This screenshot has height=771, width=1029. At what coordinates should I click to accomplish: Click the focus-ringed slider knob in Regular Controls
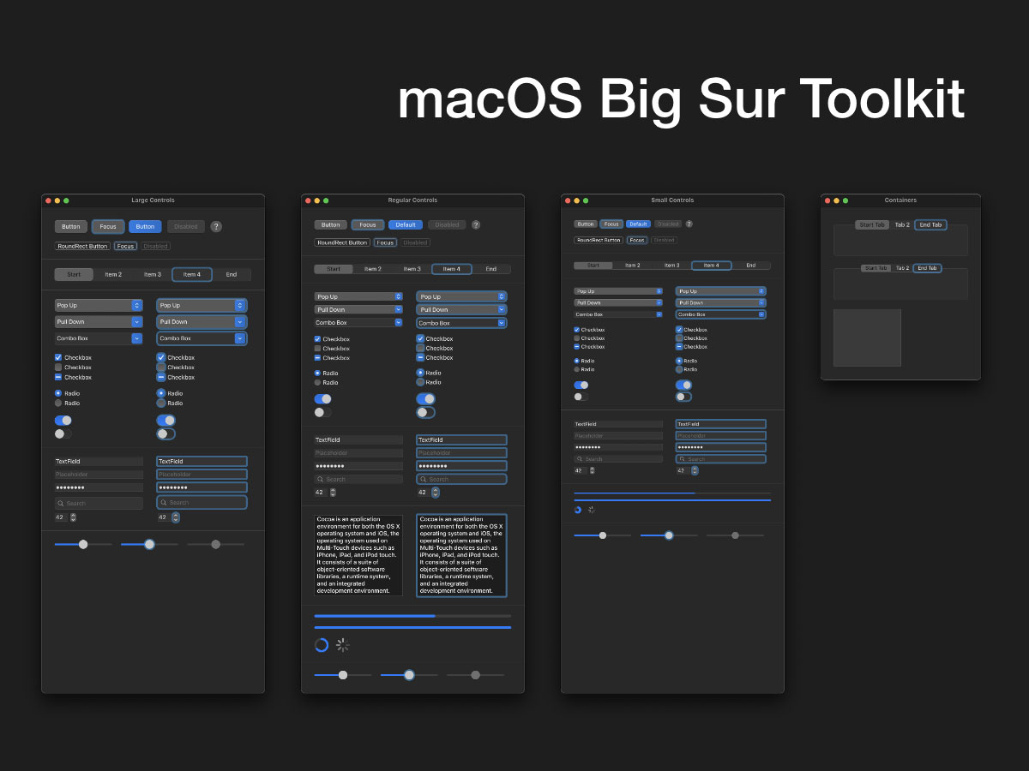point(409,675)
